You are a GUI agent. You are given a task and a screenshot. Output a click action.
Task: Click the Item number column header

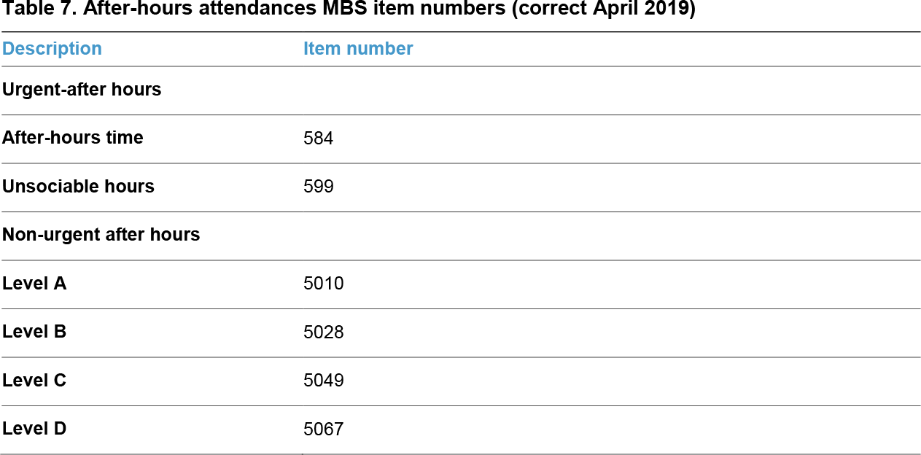358,49
